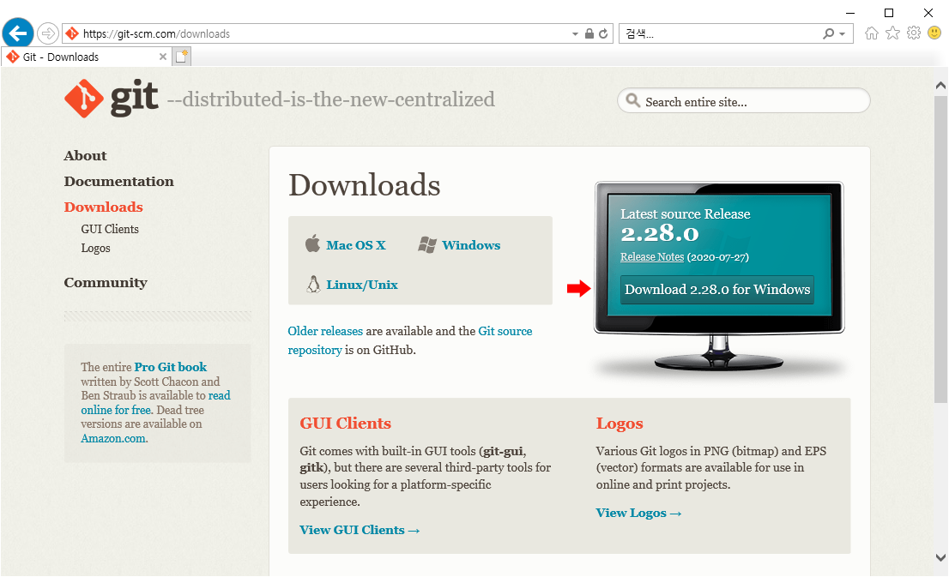Click the Apple logo icon
Viewport: 949px width, 577px height.
pos(312,243)
